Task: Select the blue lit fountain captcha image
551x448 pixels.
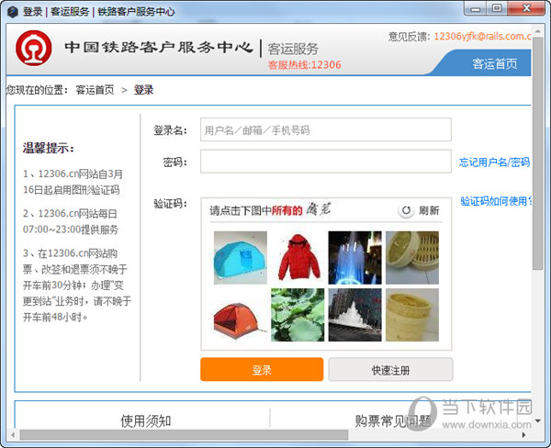Action: 354,258
